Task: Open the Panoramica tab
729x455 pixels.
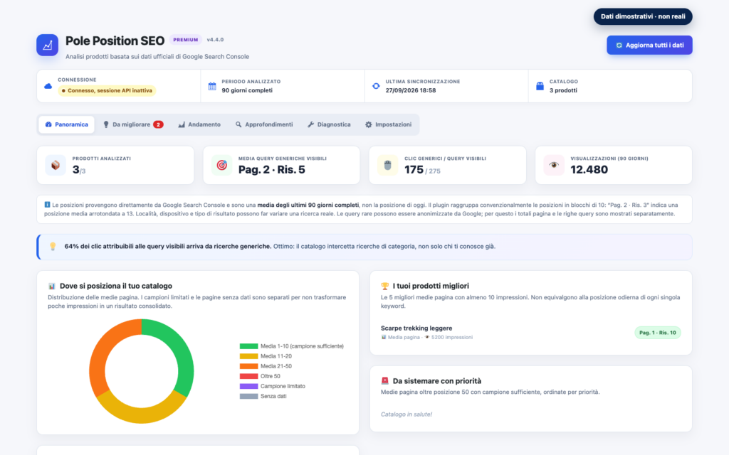Action: click(66, 124)
